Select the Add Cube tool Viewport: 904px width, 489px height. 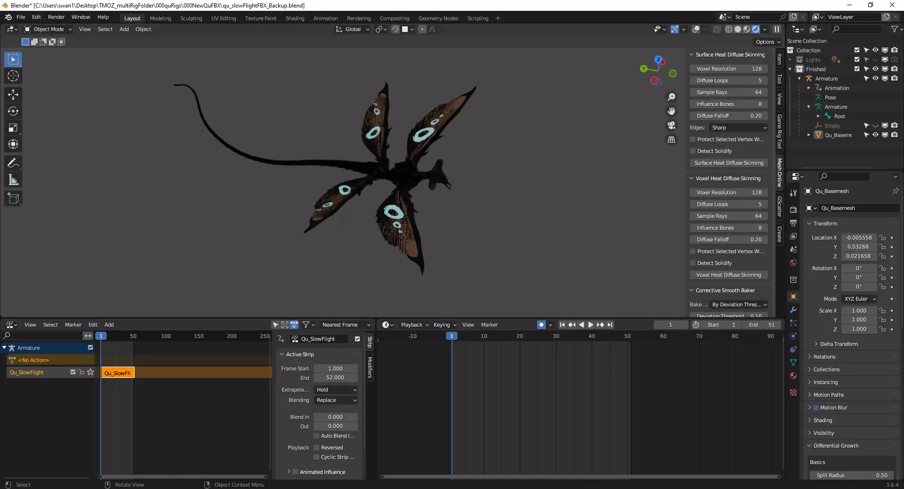click(13, 199)
